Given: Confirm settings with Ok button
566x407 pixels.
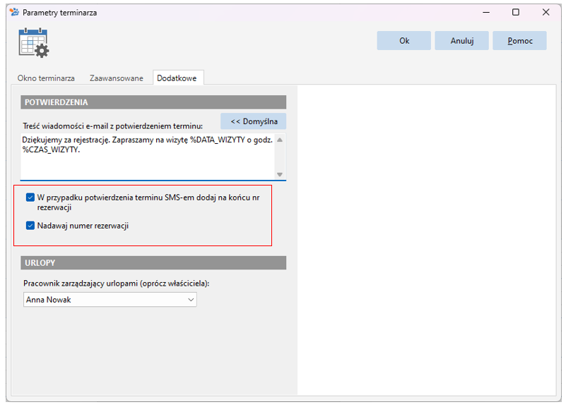Looking at the screenshot, I should click(x=404, y=41).
